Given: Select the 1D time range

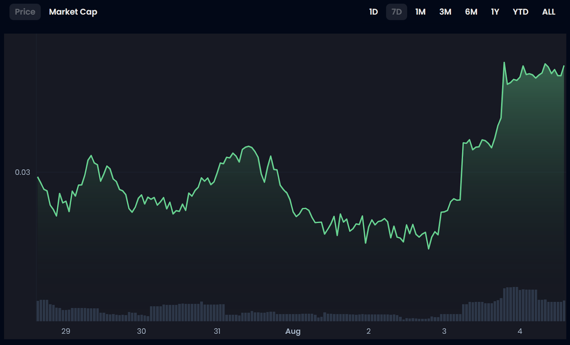Looking at the screenshot, I should click(x=373, y=12).
